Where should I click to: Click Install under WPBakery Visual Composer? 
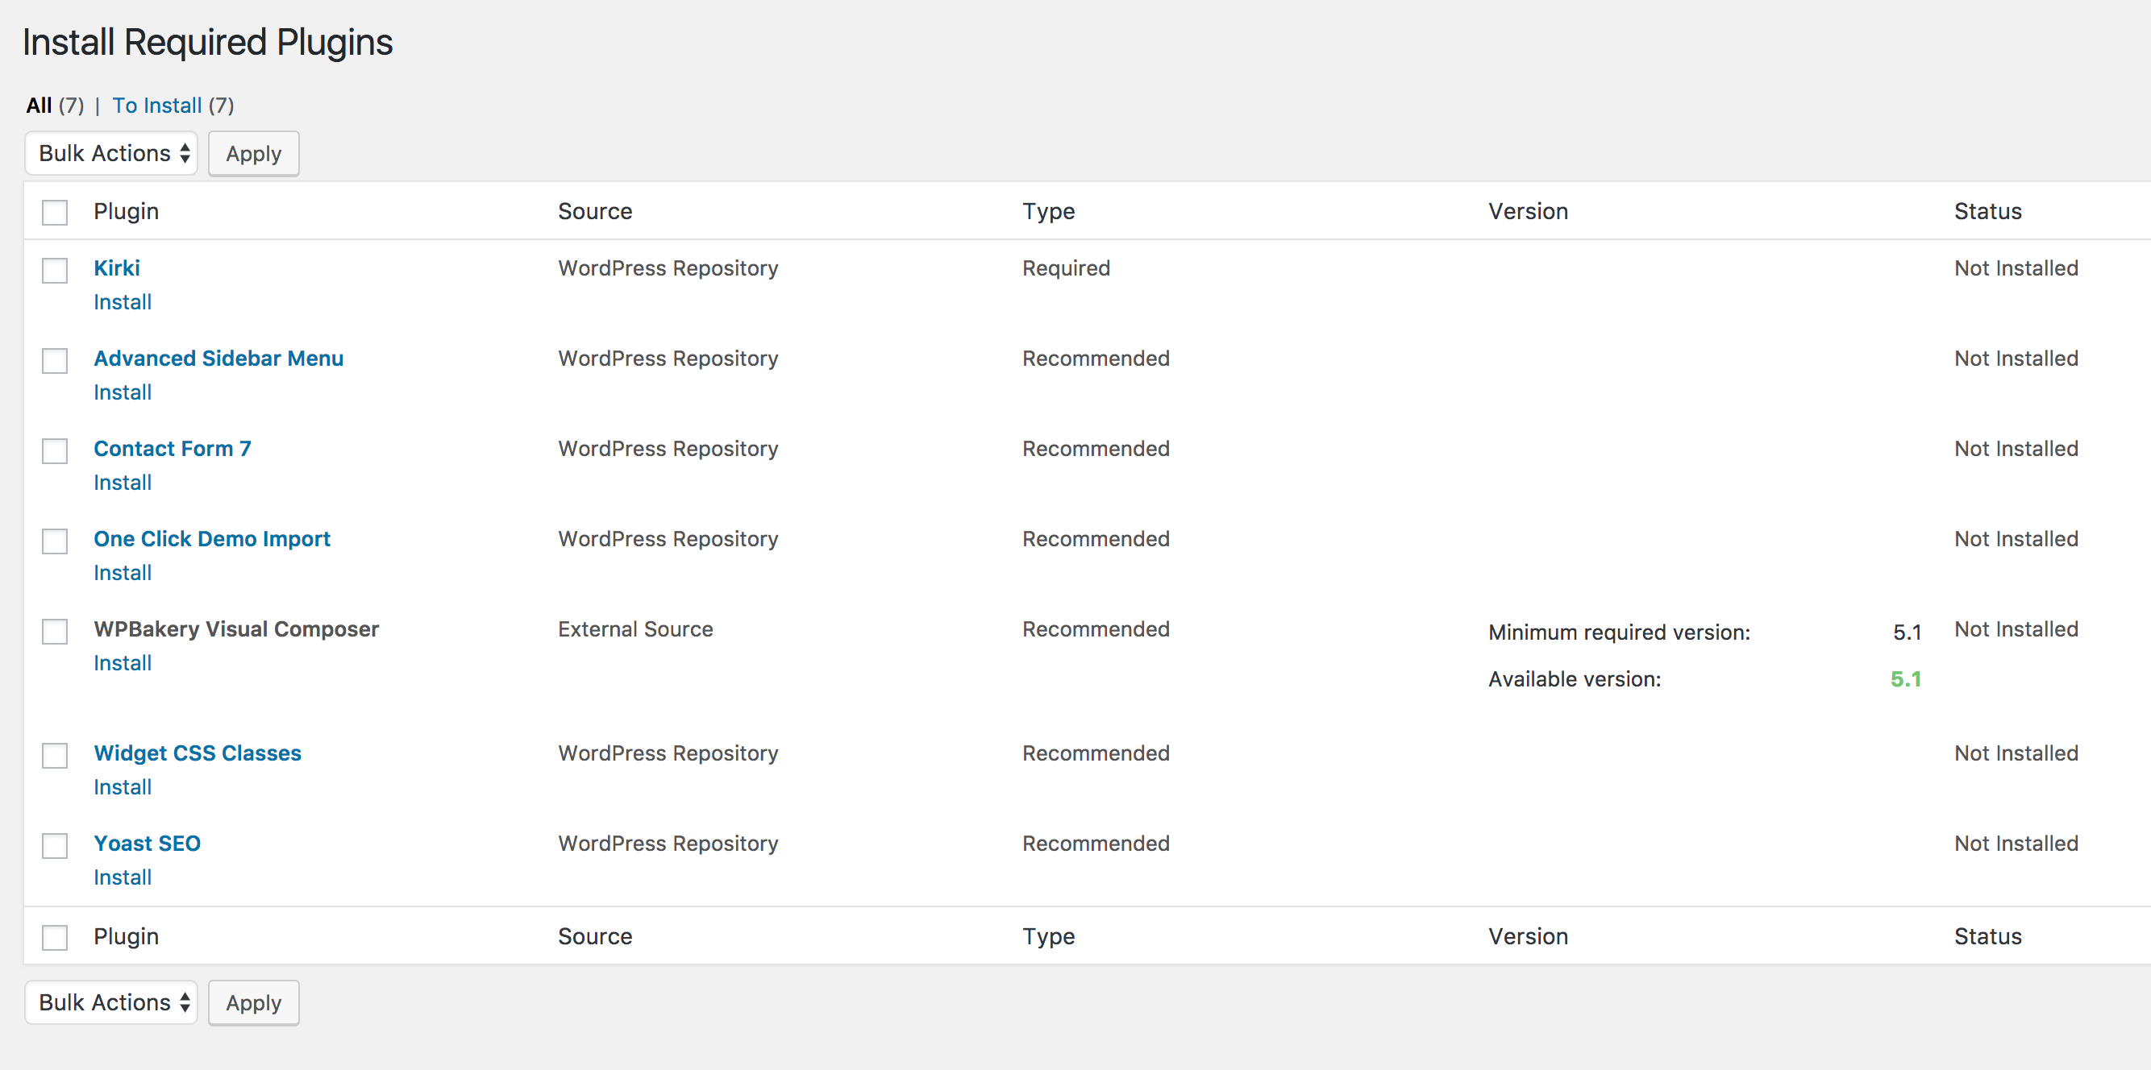[123, 662]
